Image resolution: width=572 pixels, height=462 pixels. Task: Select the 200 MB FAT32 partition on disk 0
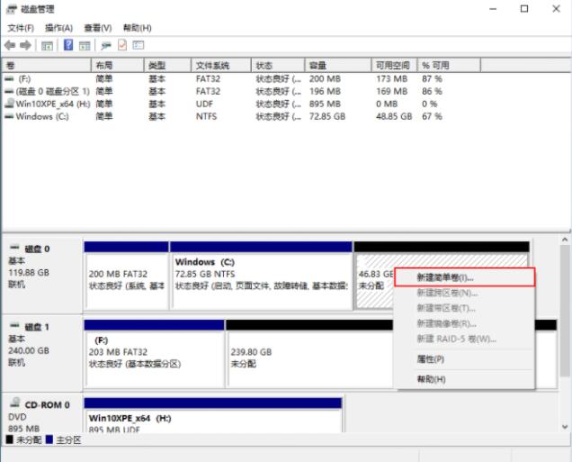pos(127,276)
